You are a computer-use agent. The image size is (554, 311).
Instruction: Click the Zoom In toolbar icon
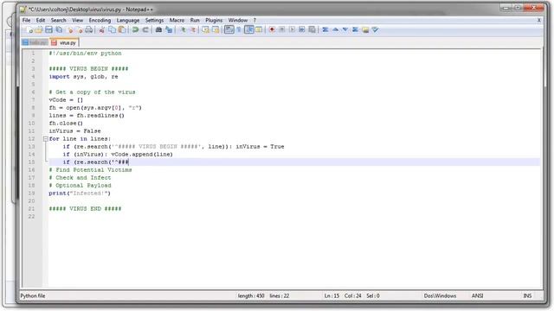[183, 30]
